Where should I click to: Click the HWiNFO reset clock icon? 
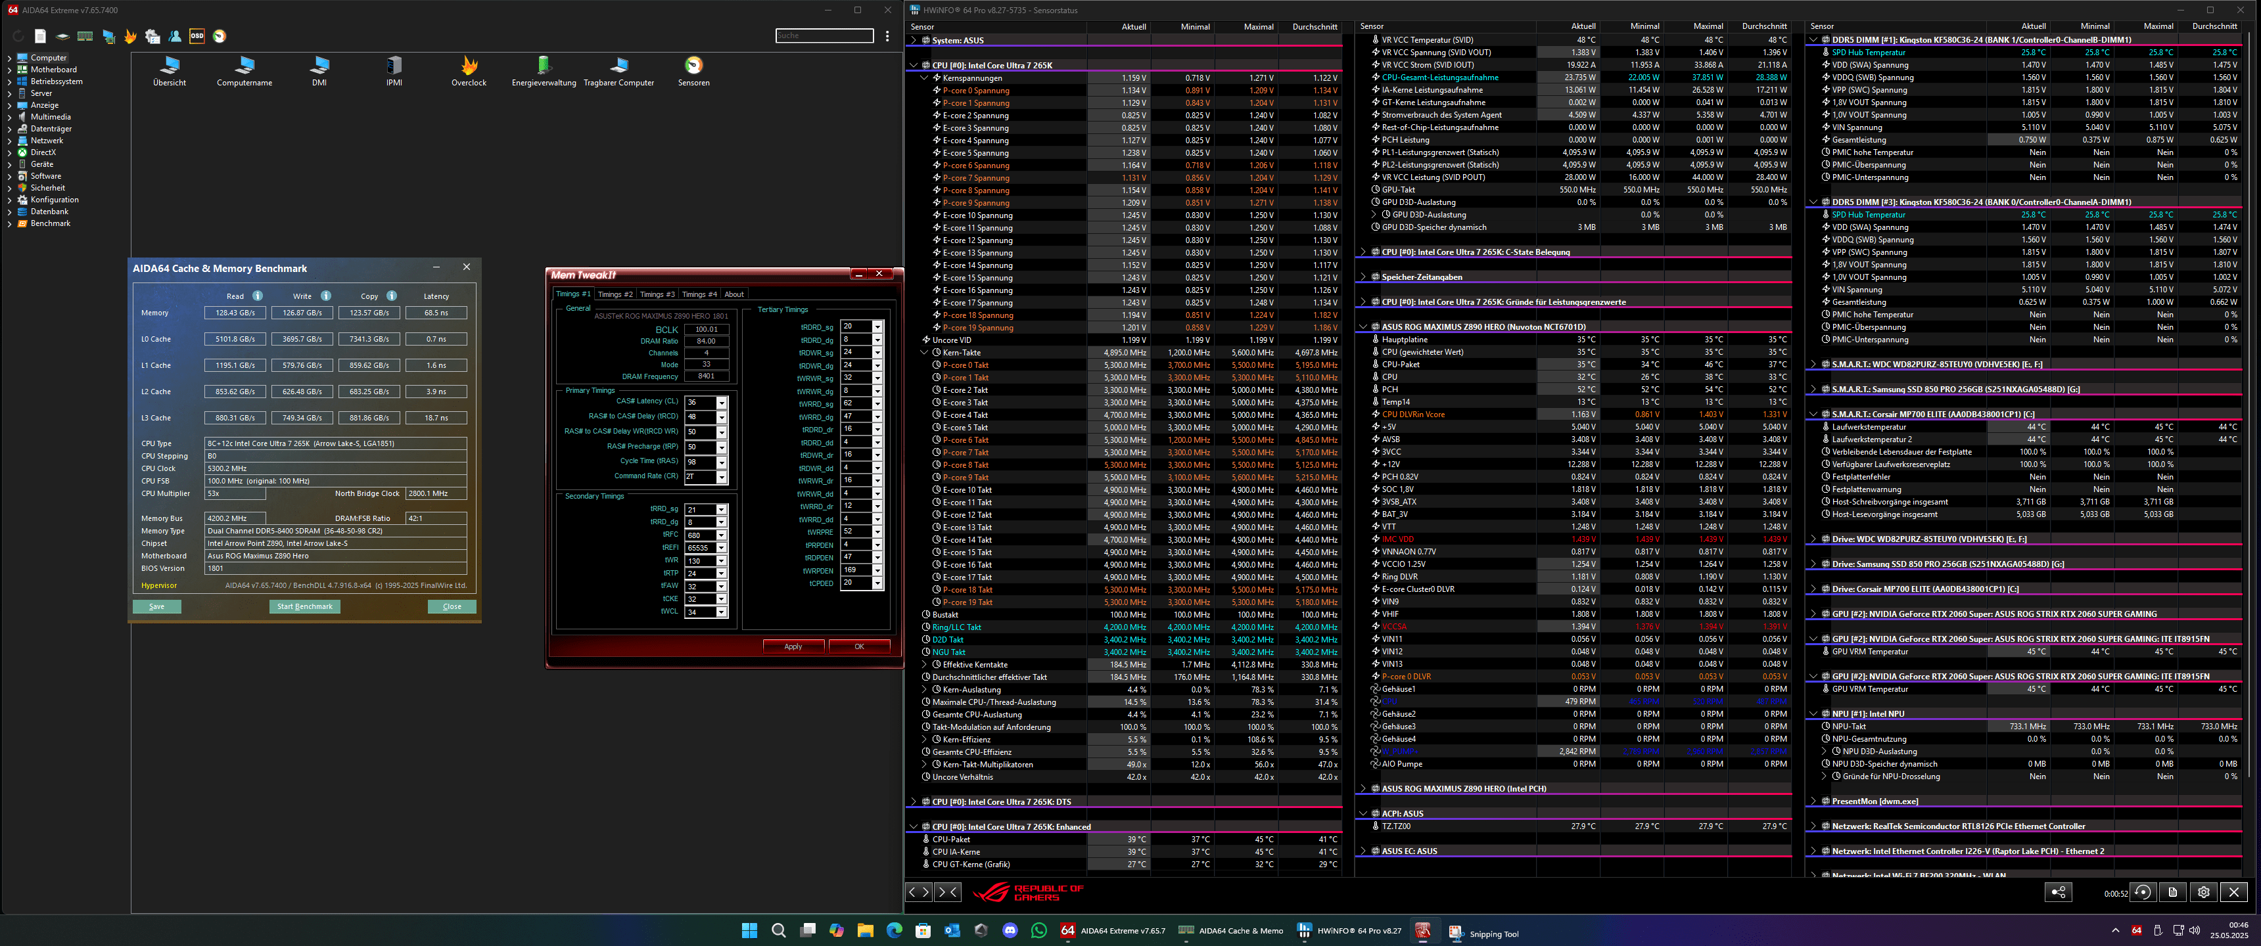click(x=2143, y=891)
